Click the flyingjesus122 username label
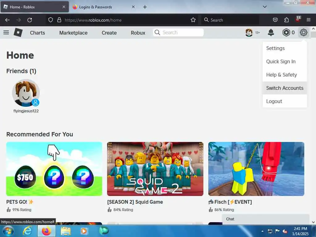 pos(26,111)
